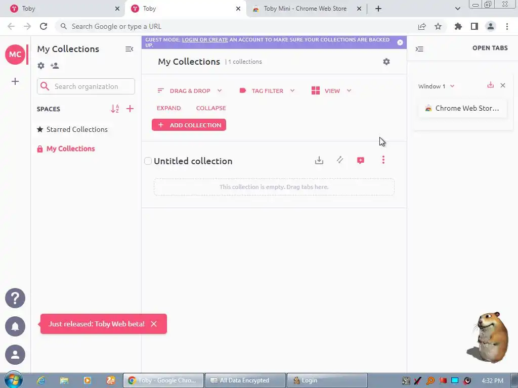The image size is (518, 388).
Task: Save session into Untitled collection icon
Action: point(319,160)
